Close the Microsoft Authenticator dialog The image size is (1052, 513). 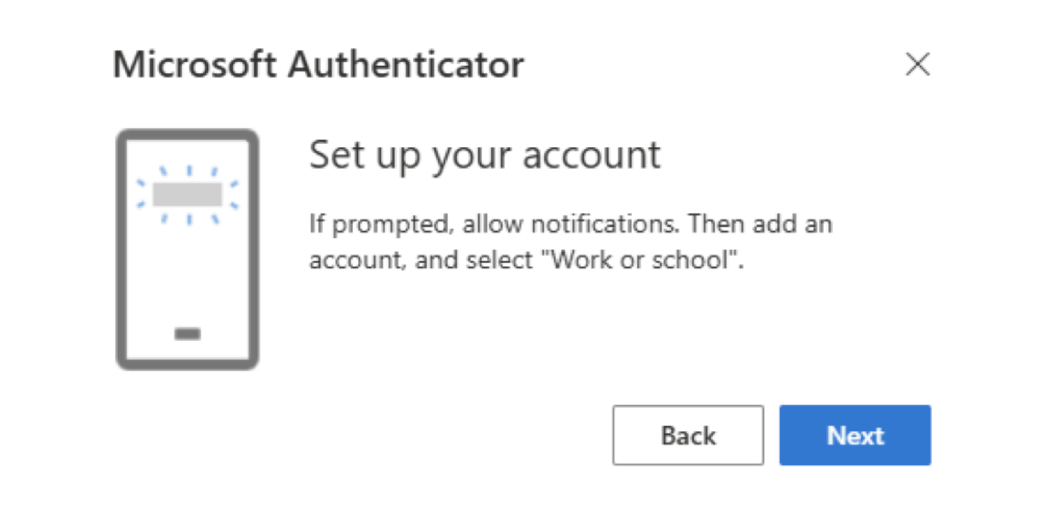[917, 64]
